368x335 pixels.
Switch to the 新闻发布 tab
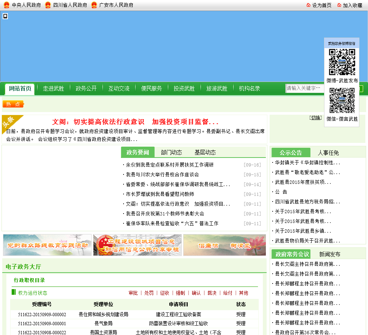click(330, 254)
